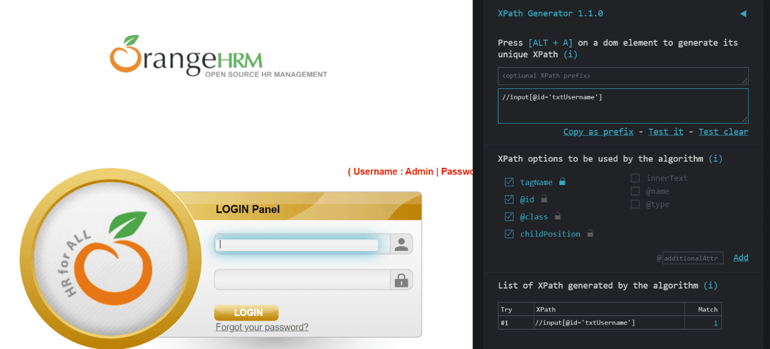The image size is (770, 349).
Task: Click the Test it link
Action: click(665, 131)
